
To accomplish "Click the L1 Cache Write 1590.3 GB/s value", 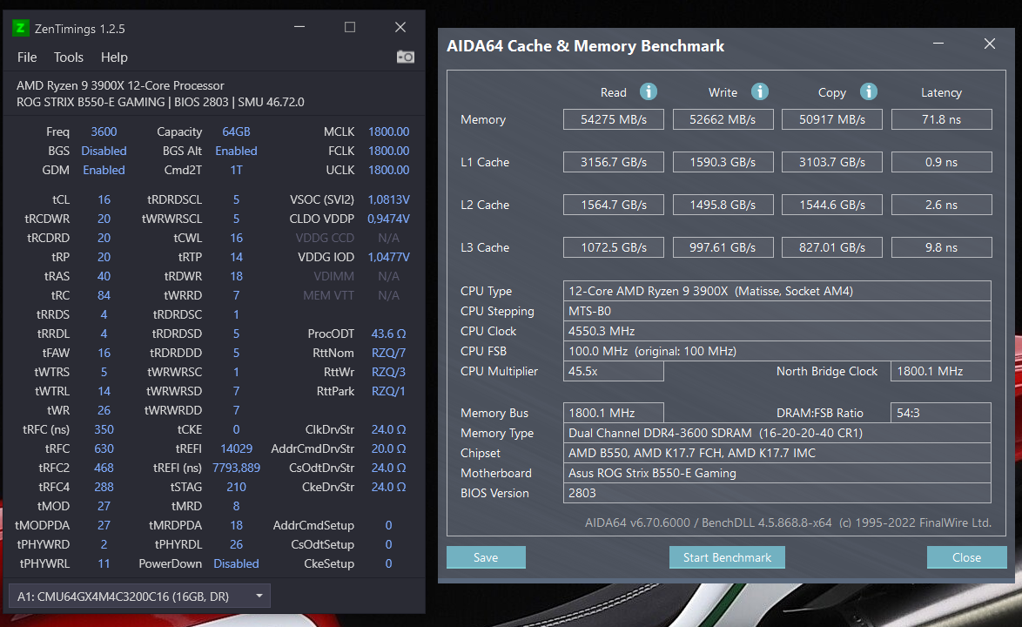I will pyautogui.click(x=723, y=162).
